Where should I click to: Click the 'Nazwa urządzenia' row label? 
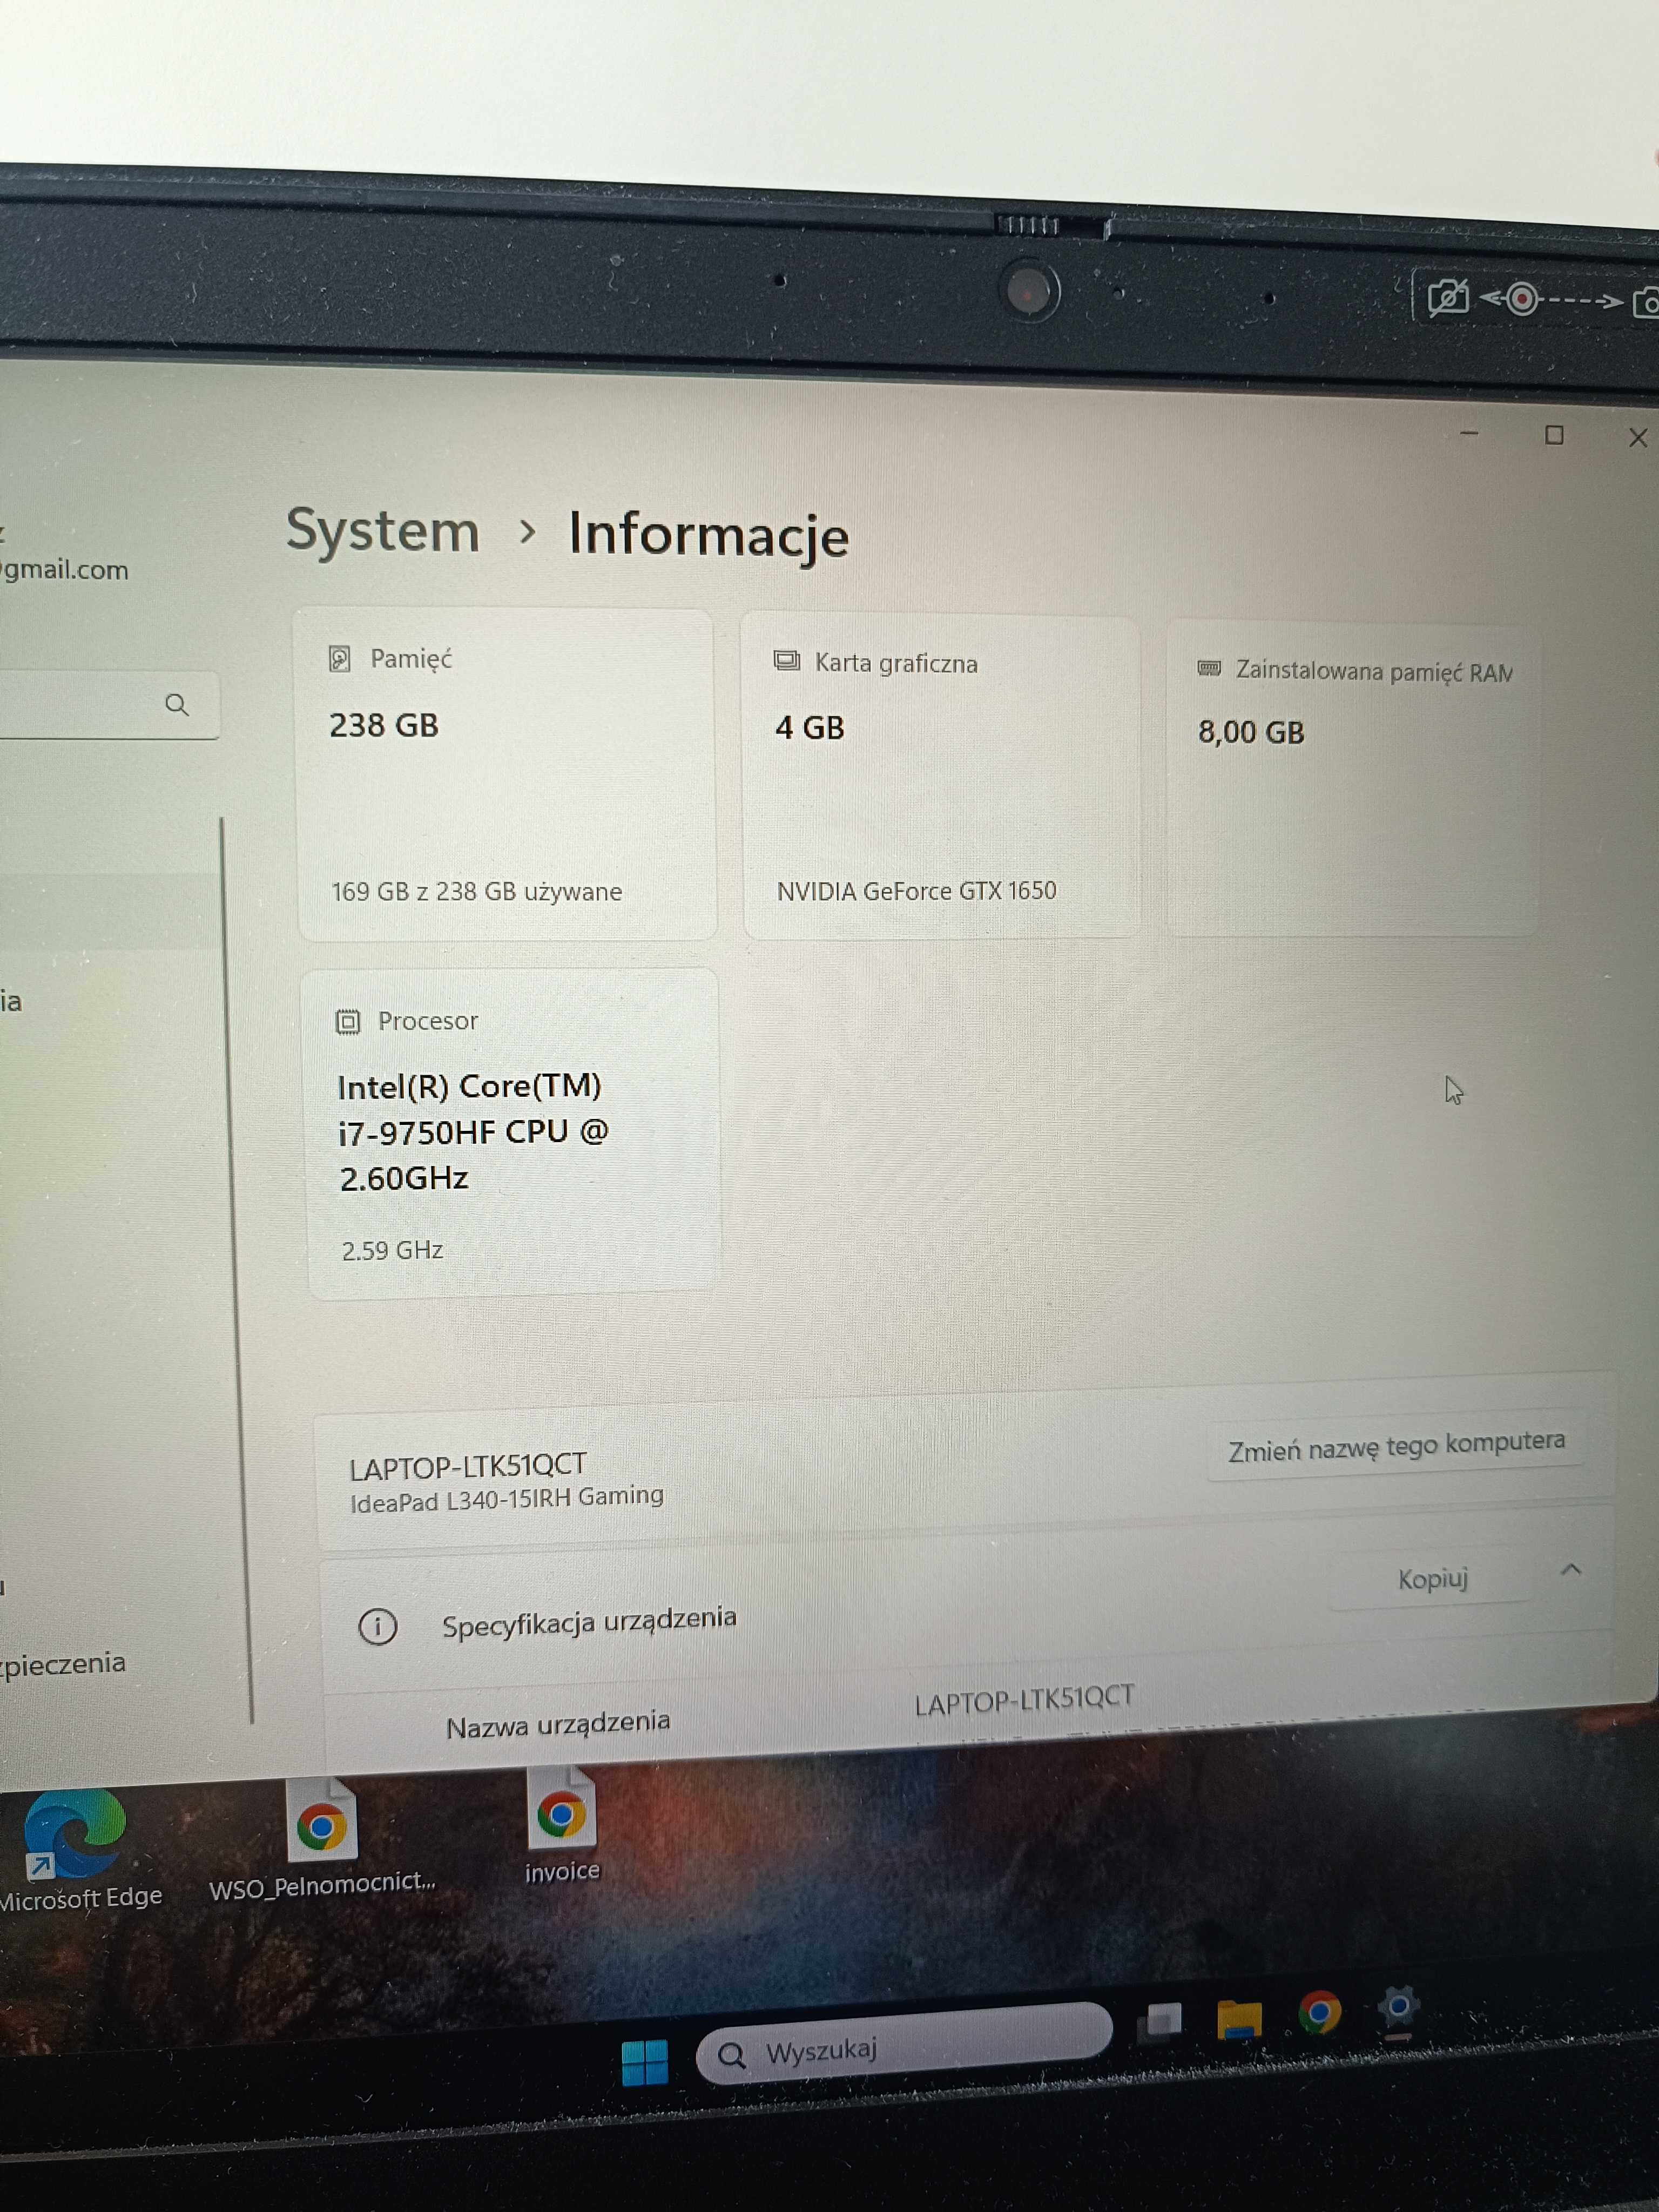coord(558,1724)
